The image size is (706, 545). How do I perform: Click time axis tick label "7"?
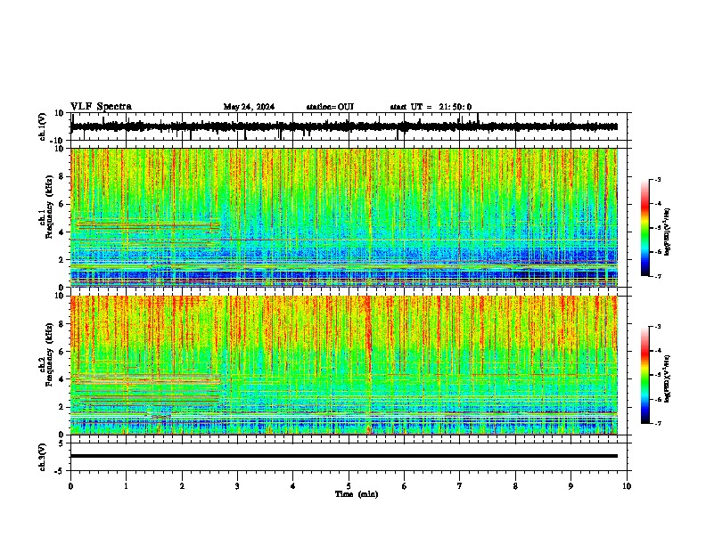click(x=460, y=486)
